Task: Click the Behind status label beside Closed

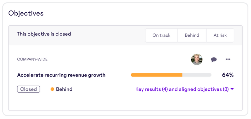Action: [x=64, y=89]
